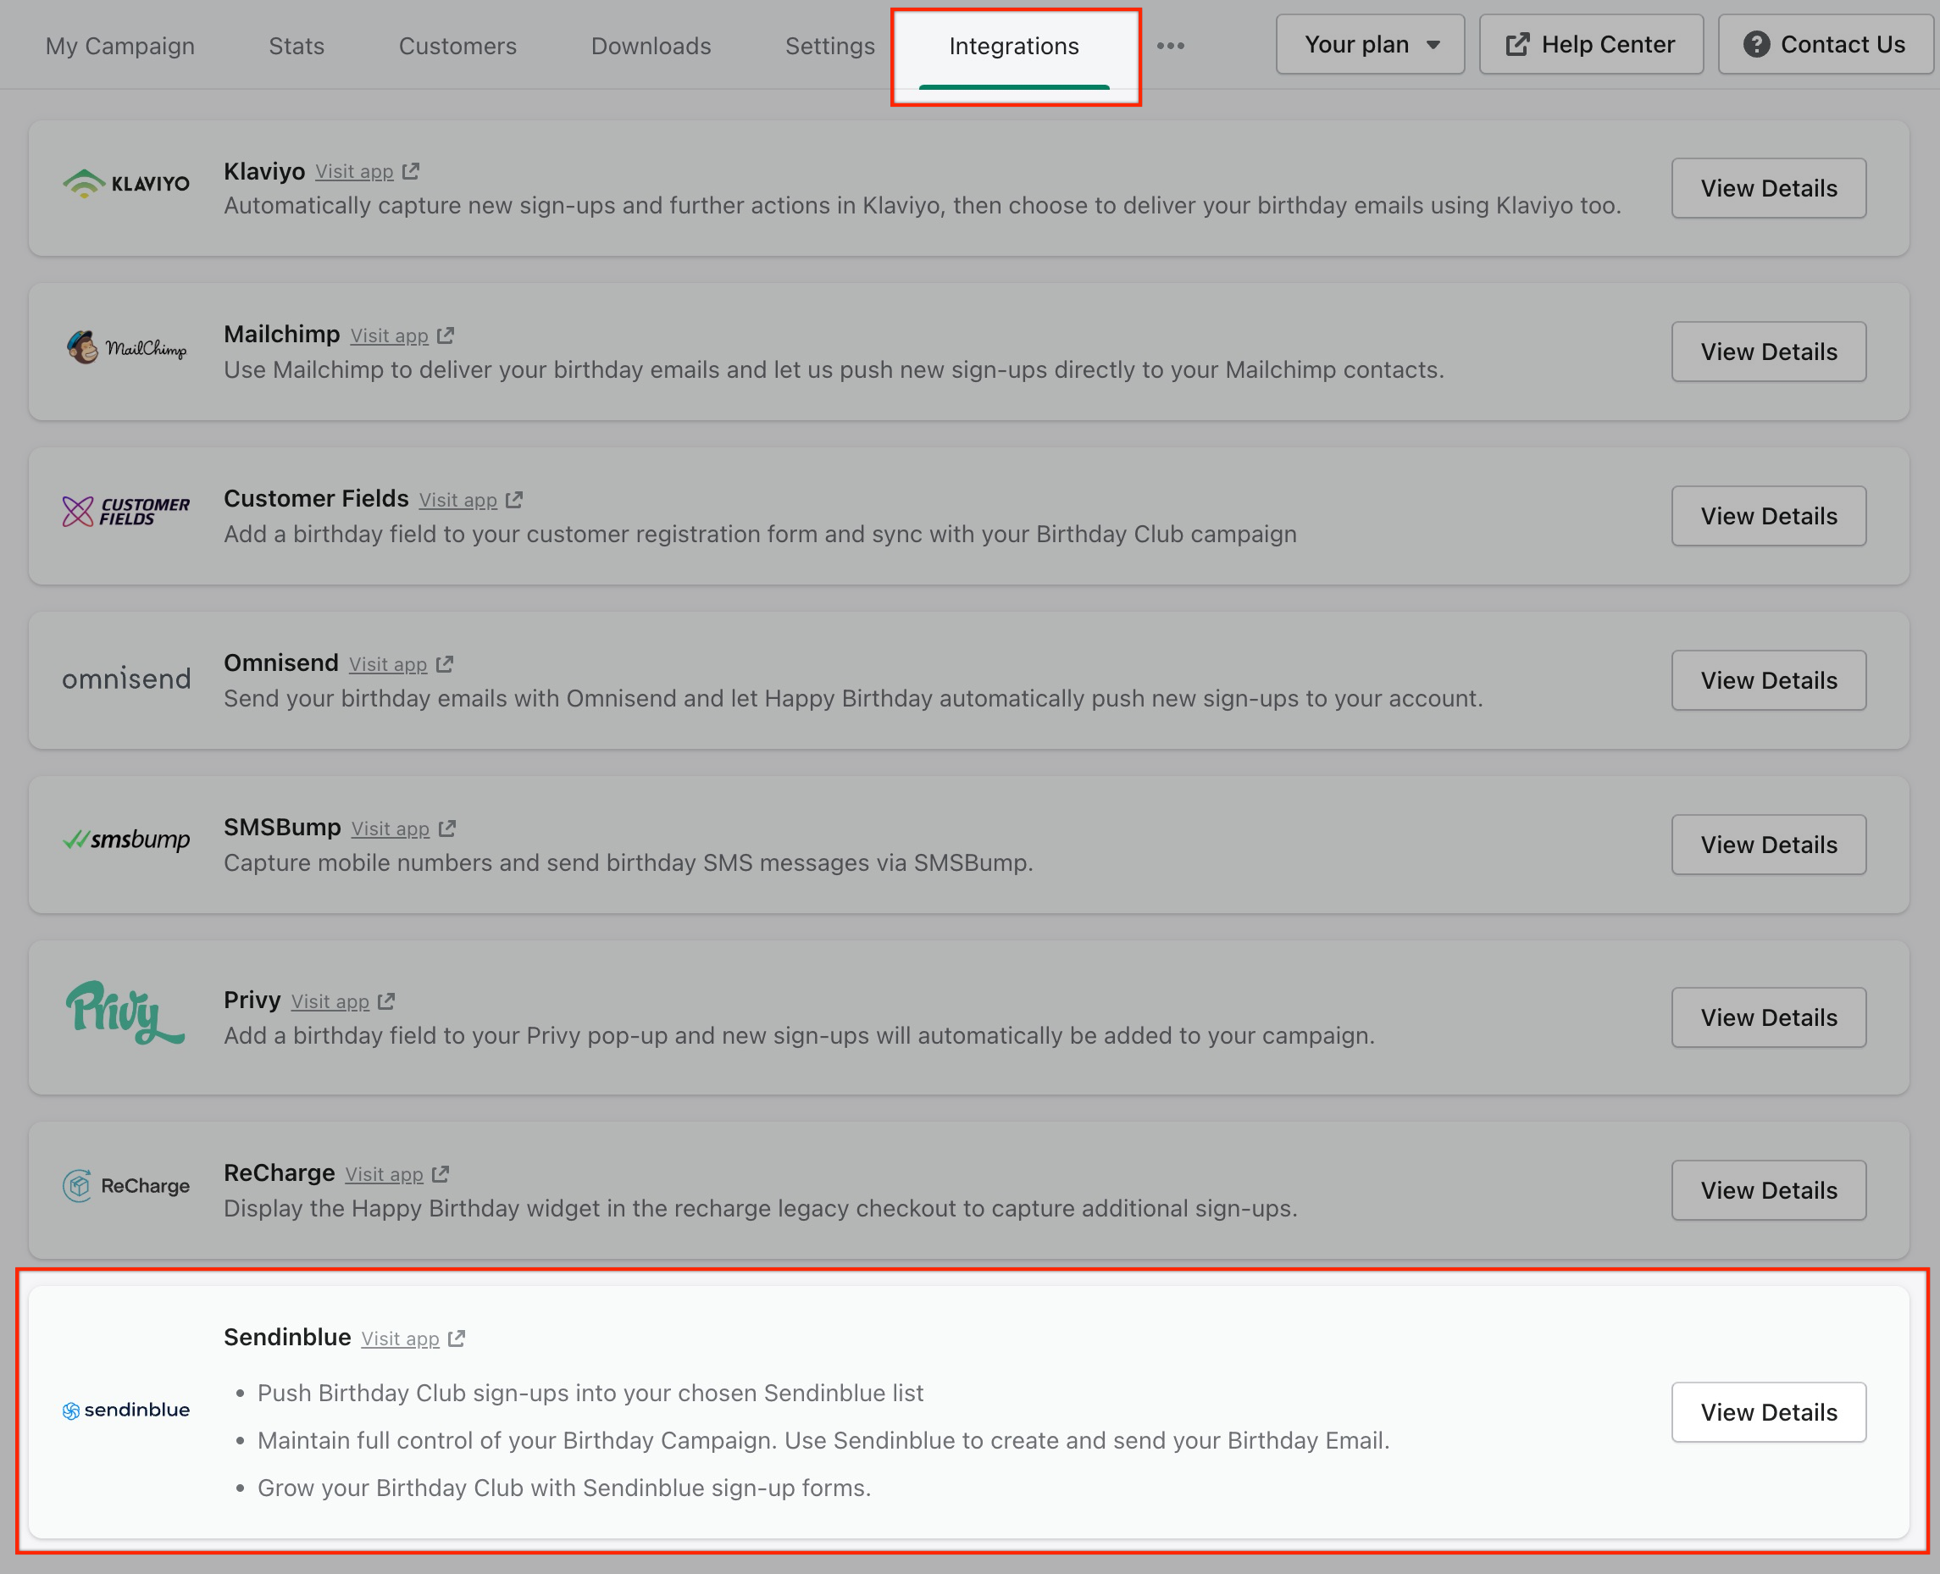This screenshot has height=1574, width=1940.
Task: Follow the Mailchimp Visit app link
Action: coord(389,335)
